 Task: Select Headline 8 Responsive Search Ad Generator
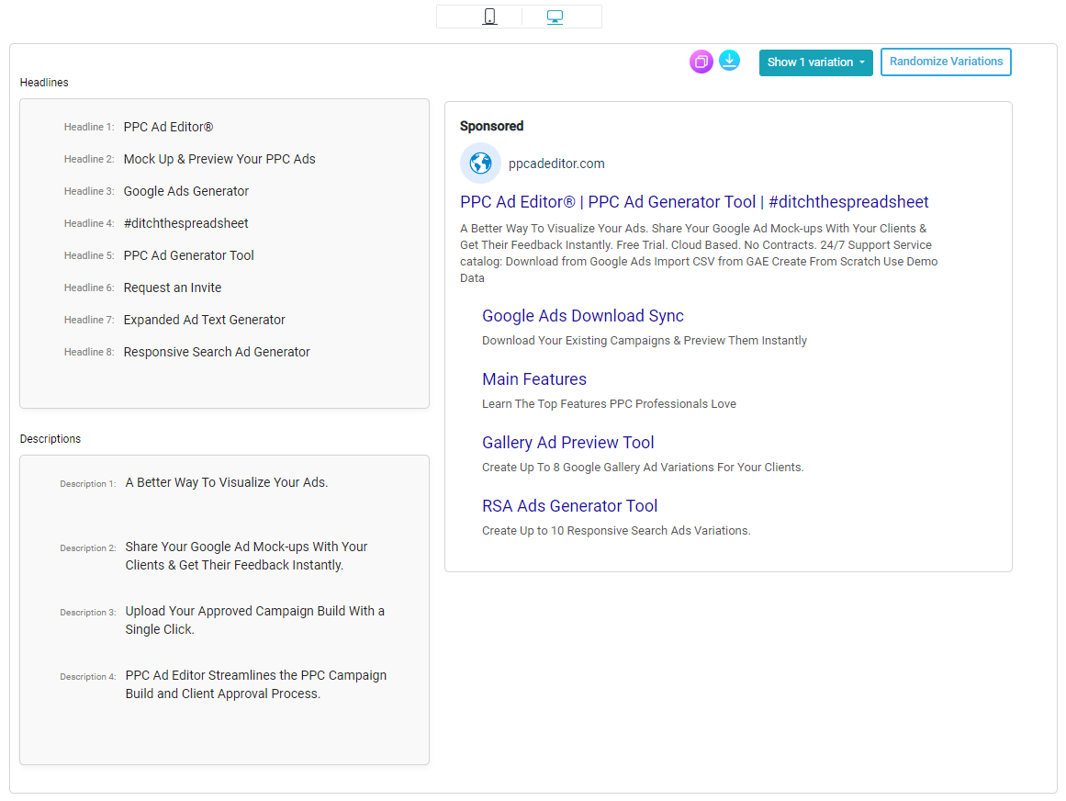[x=217, y=352]
